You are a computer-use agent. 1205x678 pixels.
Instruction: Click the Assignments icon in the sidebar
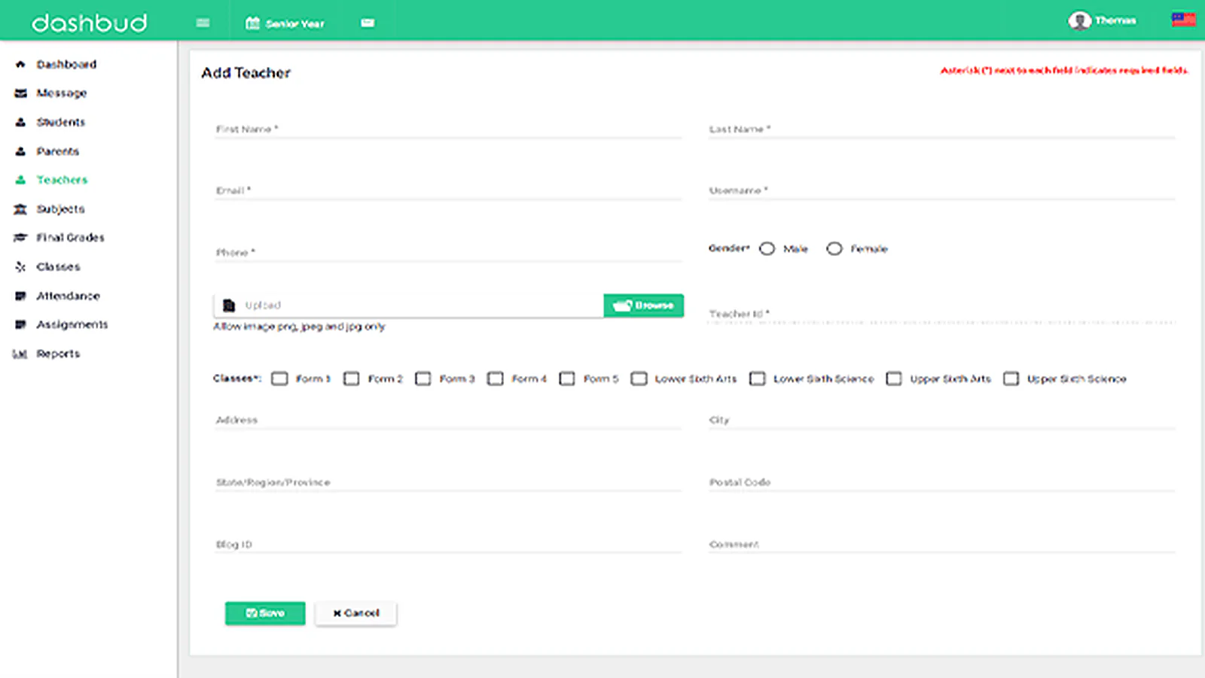click(20, 324)
